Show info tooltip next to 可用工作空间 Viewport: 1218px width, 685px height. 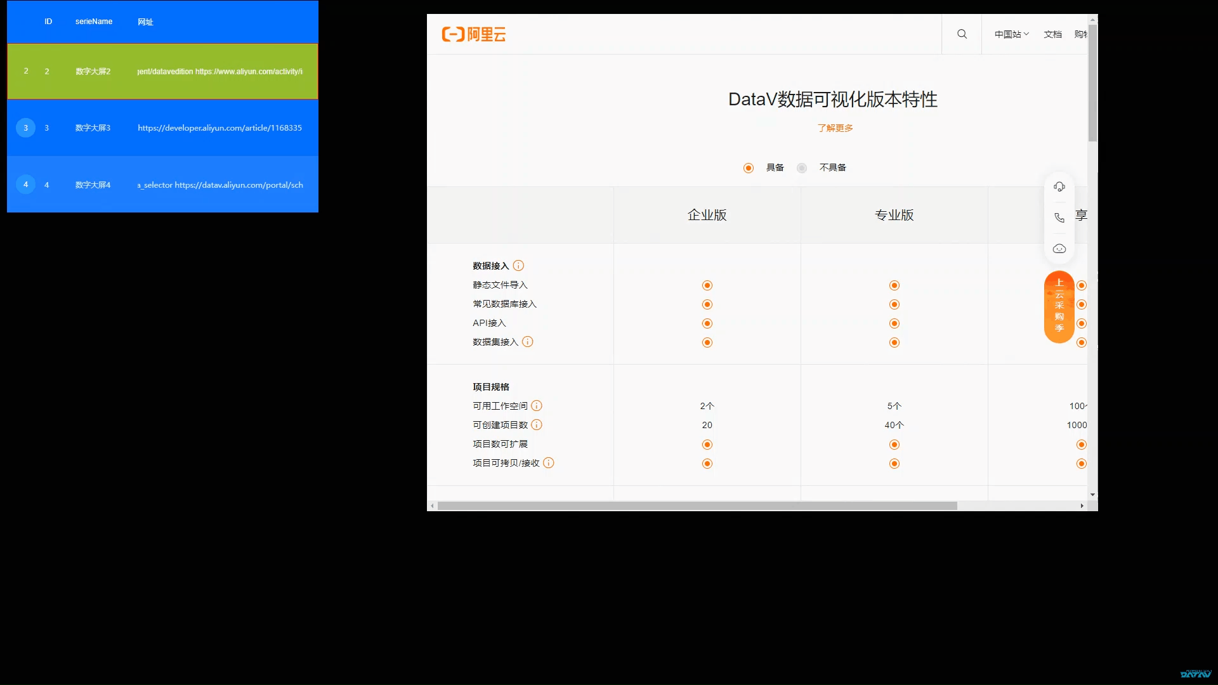(536, 406)
